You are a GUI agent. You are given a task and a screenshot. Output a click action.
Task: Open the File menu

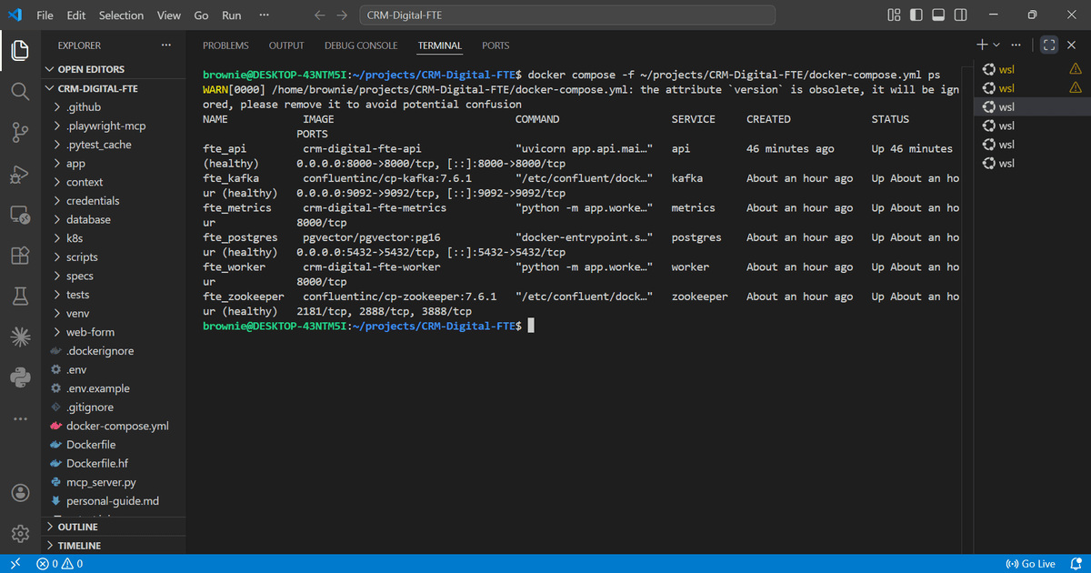click(45, 15)
